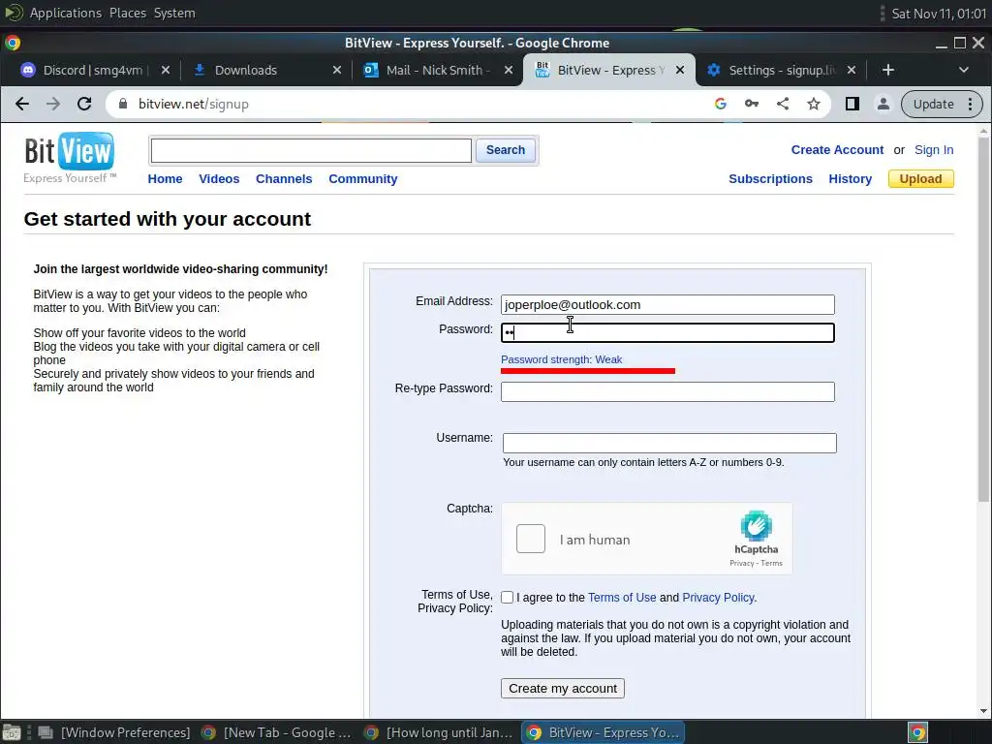Switch to Window Preferences in taskbar
992x744 pixels.
(x=114, y=732)
